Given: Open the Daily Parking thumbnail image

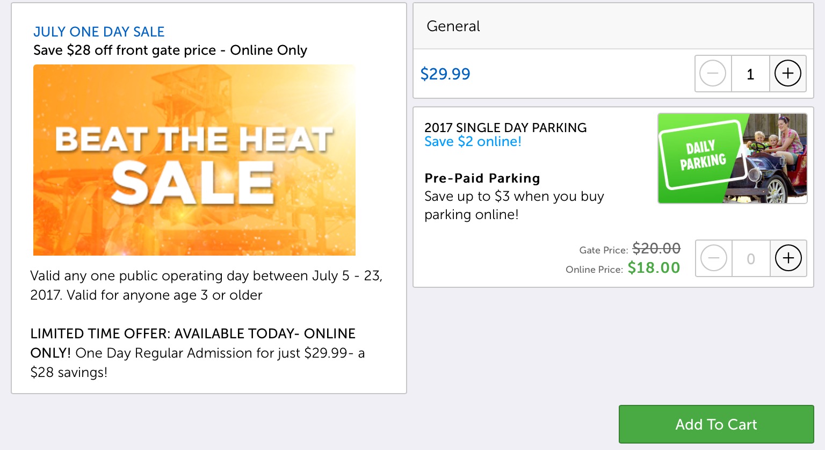Looking at the screenshot, I should point(732,158).
